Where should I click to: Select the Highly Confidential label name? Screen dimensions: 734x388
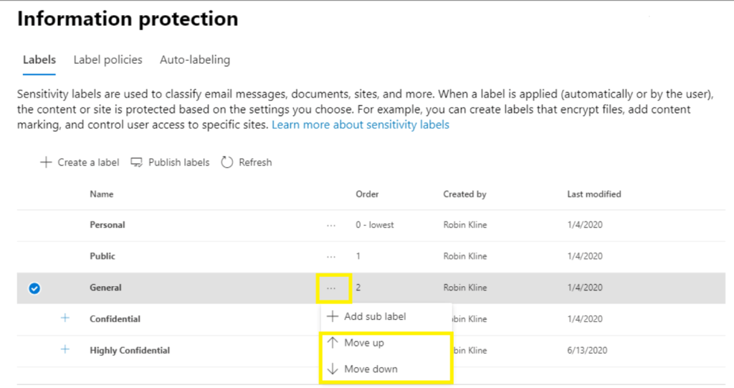click(130, 350)
